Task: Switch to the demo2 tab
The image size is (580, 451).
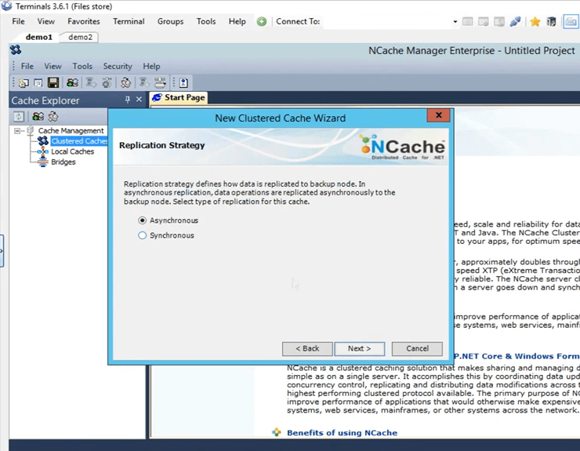Action: tap(80, 37)
